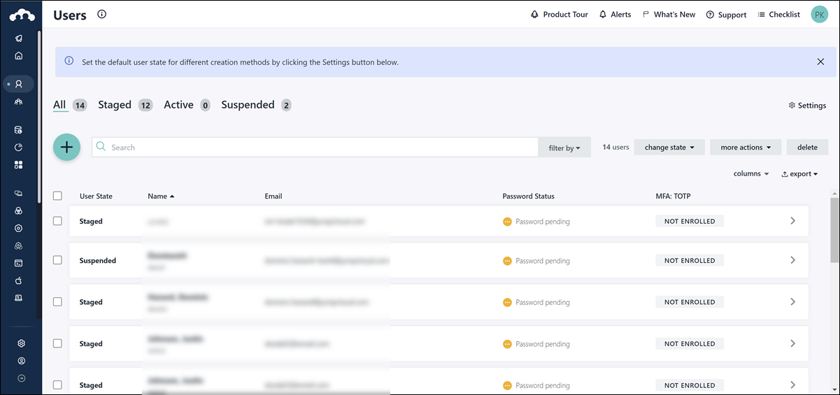The image size is (840, 395).
Task: Open the account circle icon in the sidebar
Action: pyautogui.click(x=21, y=361)
